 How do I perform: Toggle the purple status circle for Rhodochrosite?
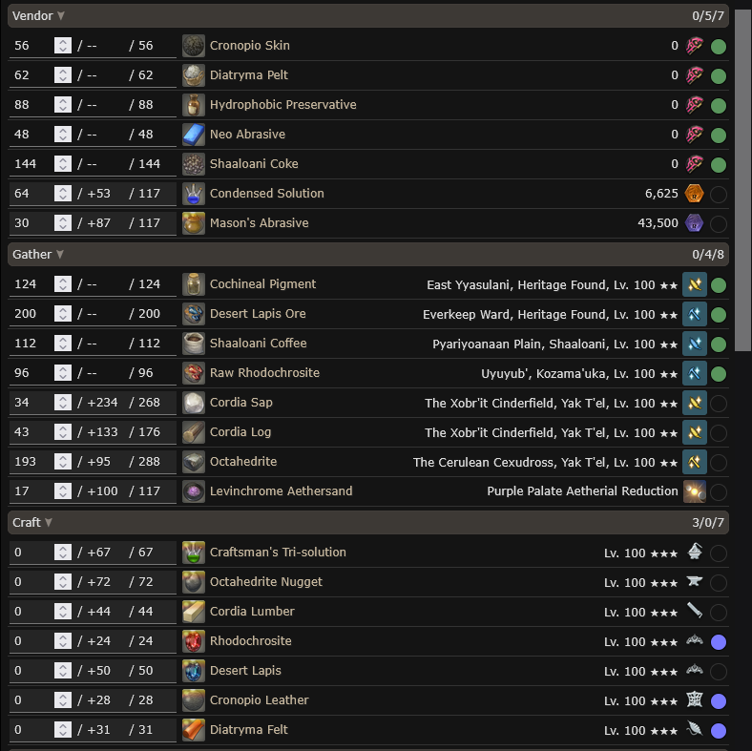tap(718, 642)
